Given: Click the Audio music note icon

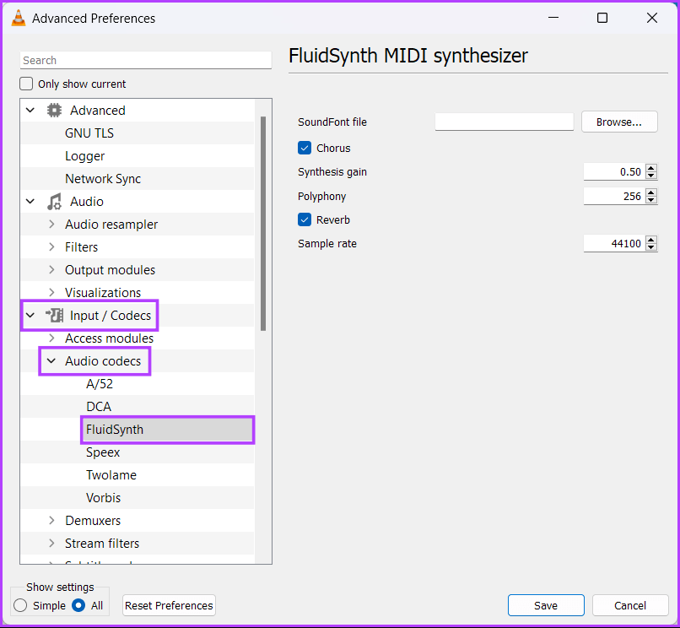Looking at the screenshot, I should (54, 202).
